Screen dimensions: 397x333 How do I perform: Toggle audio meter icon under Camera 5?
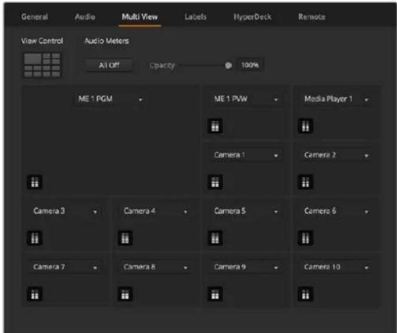[x=215, y=238]
